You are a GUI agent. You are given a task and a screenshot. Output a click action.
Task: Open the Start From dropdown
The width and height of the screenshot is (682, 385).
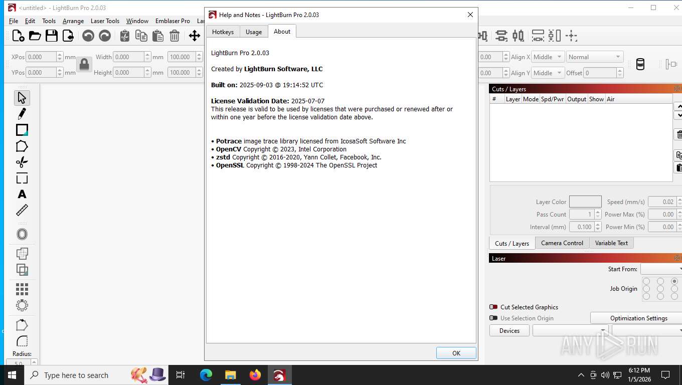coord(661,269)
